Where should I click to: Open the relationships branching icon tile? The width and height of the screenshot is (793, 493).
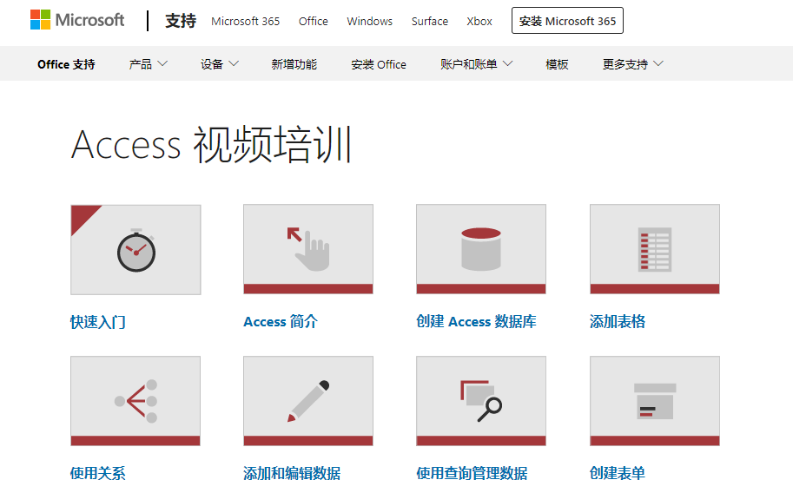[135, 401]
